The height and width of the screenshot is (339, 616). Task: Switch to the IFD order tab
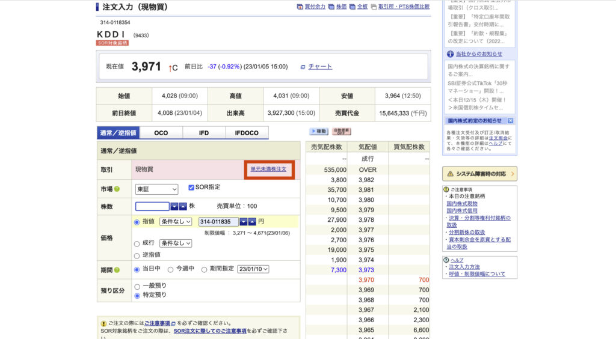(204, 133)
